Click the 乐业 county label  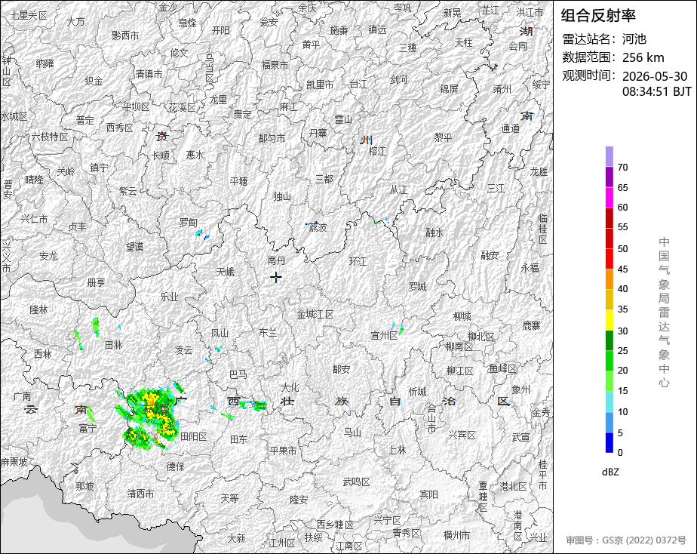tap(170, 297)
